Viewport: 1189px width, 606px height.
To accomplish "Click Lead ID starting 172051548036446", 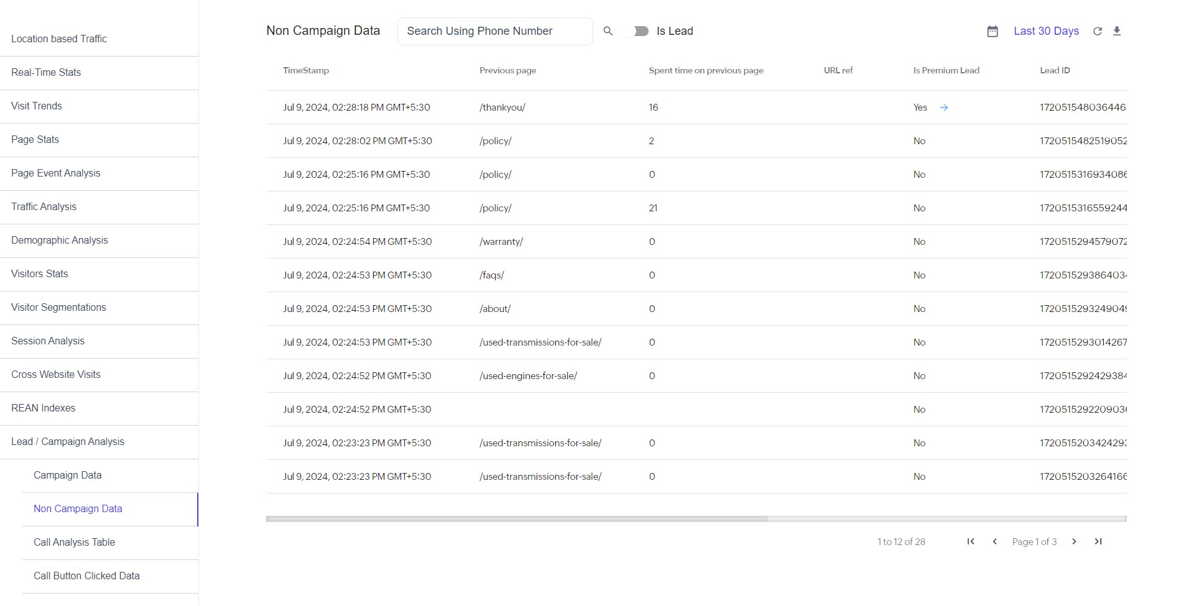I will coord(1083,108).
